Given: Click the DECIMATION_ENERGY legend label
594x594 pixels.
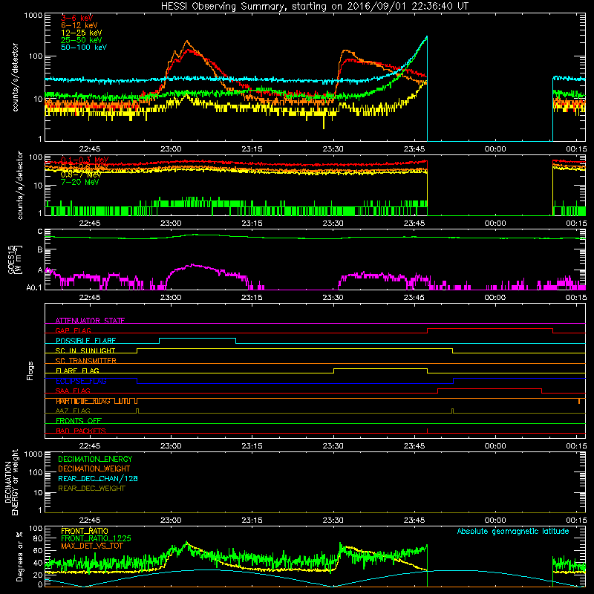Looking at the screenshot, I should pos(95,459).
